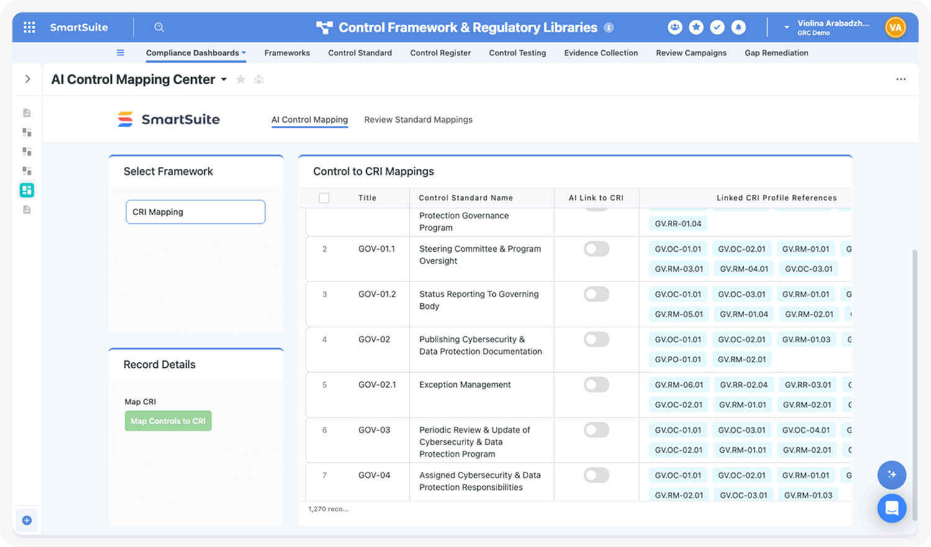Image resolution: width=931 pixels, height=547 pixels.
Task: Click the Map Controls to CRI button
Action: point(168,420)
